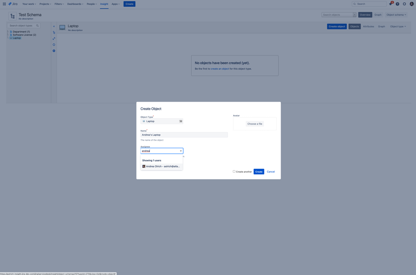The image size is (416, 275).
Task: Click the laptop icon in the Object Type field
Action: coord(144,121)
